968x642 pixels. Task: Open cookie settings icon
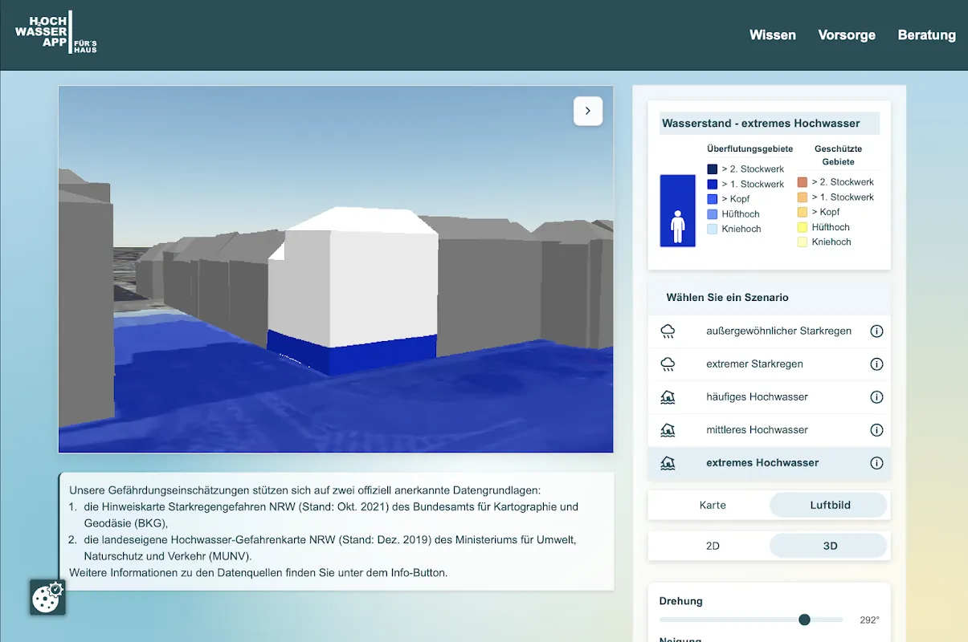point(47,597)
